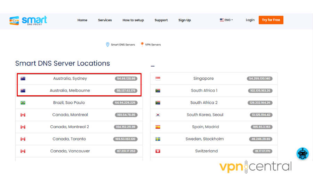
Task: Select the "Canada, Montreal 2" row text
Action: 70,127
